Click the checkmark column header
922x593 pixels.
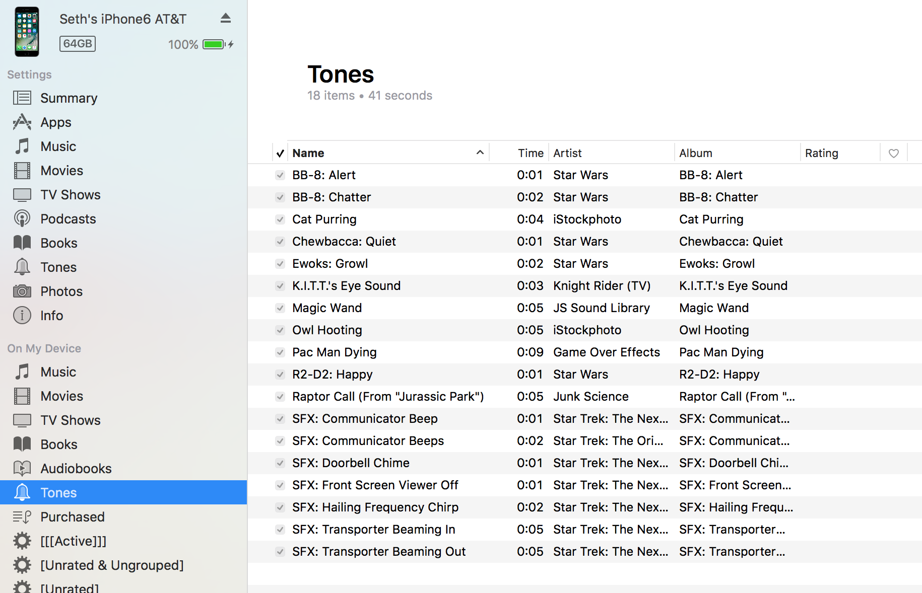click(280, 153)
